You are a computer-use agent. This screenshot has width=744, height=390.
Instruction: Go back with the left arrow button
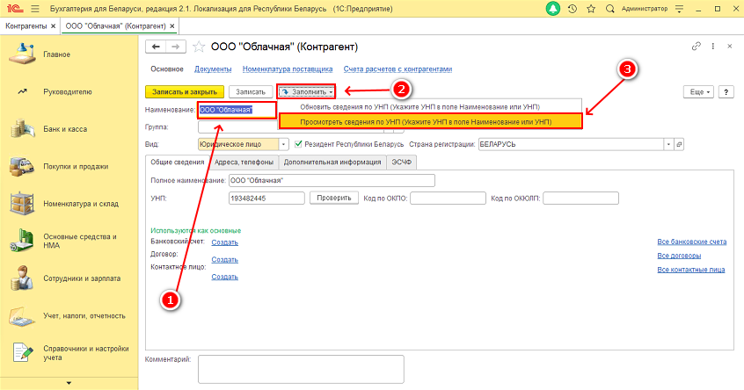[156, 47]
